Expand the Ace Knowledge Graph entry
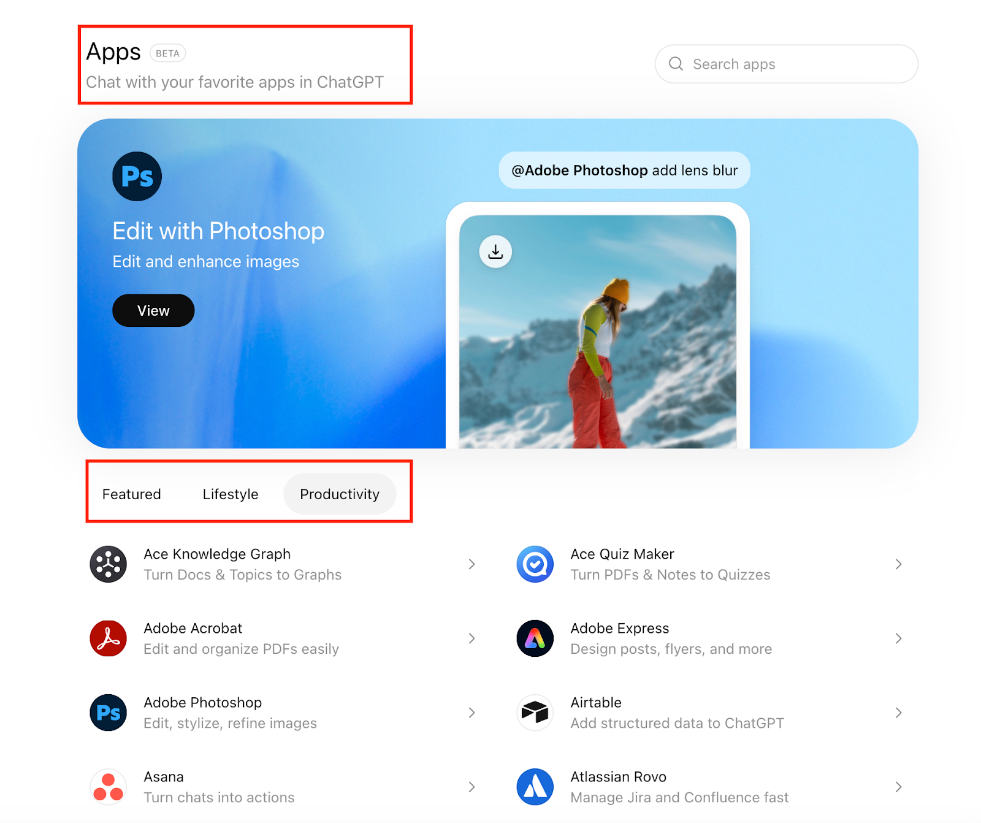Screen dimensions: 981x823 tap(471, 564)
